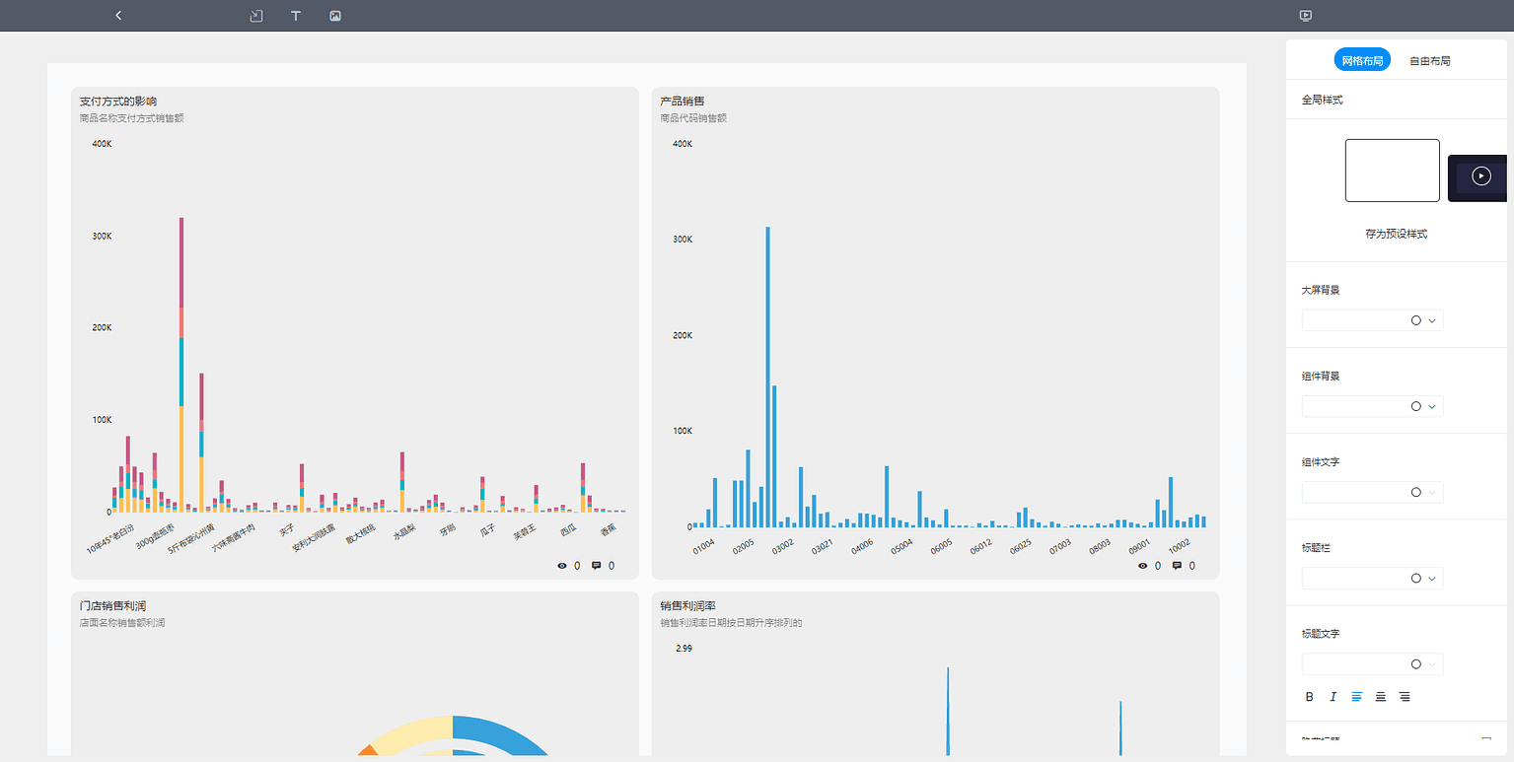Click the 10002 axis label
Screen dimensions: 1514x762
point(1179,545)
